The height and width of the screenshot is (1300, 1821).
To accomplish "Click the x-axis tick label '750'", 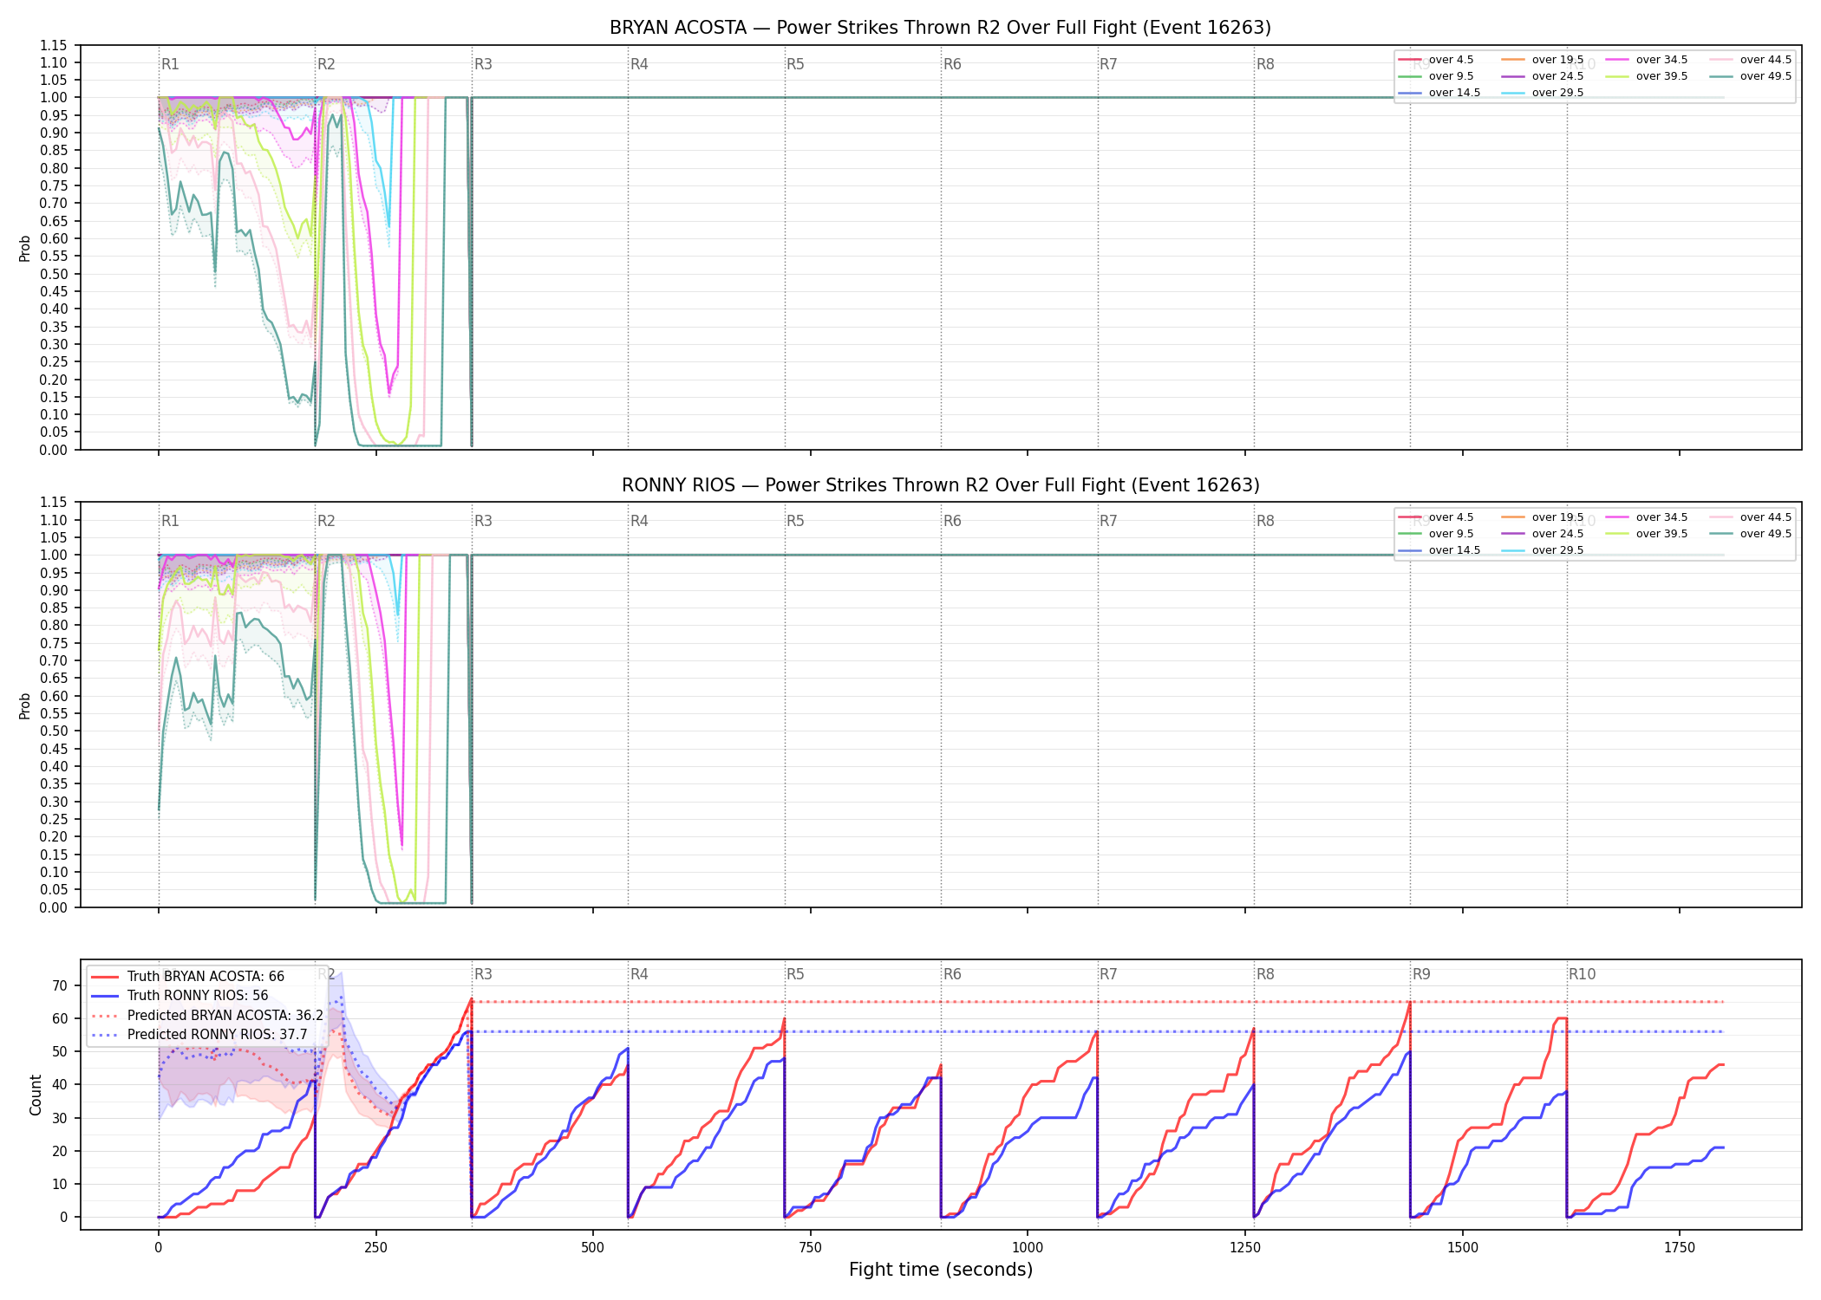I will [810, 1247].
